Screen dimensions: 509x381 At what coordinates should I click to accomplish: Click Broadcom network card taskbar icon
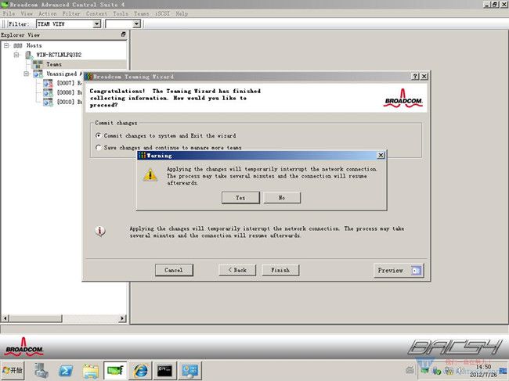tap(115, 370)
